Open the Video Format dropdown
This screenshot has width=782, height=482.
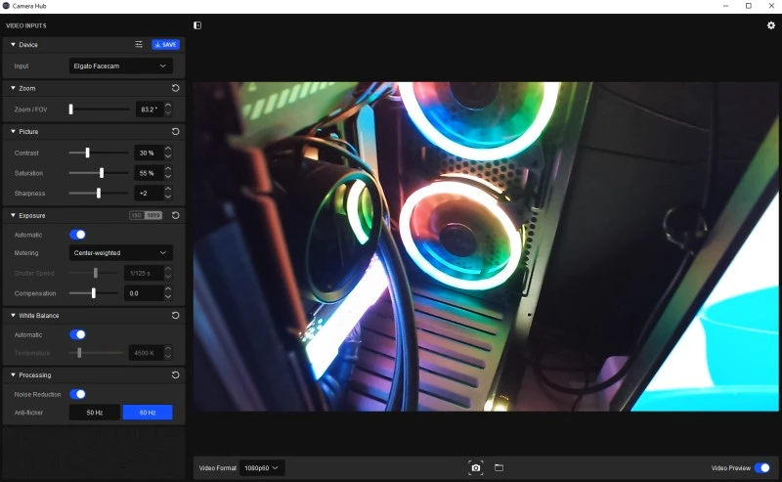[x=262, y=468]
